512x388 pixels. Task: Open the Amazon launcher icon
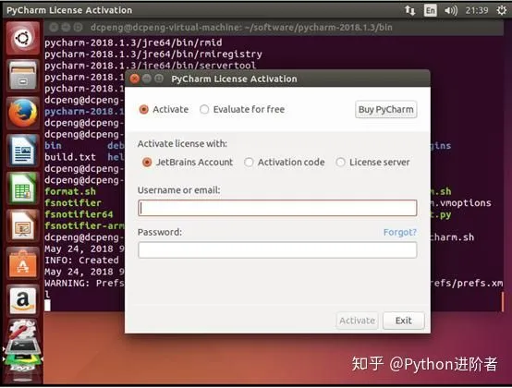pos(22,301)
